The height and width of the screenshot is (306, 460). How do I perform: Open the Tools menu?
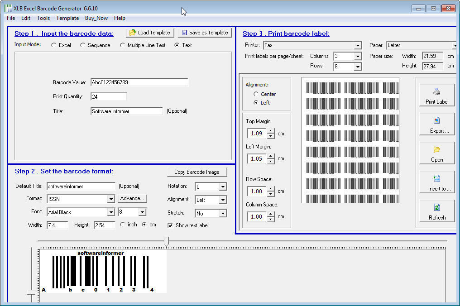click(43, 18)
